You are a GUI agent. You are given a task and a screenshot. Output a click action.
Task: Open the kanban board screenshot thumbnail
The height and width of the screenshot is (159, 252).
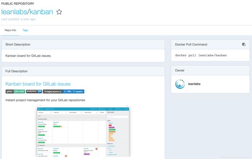point(83,131)
